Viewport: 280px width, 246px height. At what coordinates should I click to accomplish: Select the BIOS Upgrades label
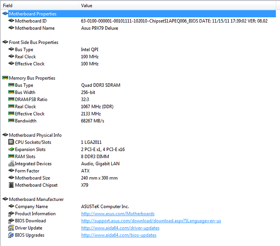pos(30,235)
